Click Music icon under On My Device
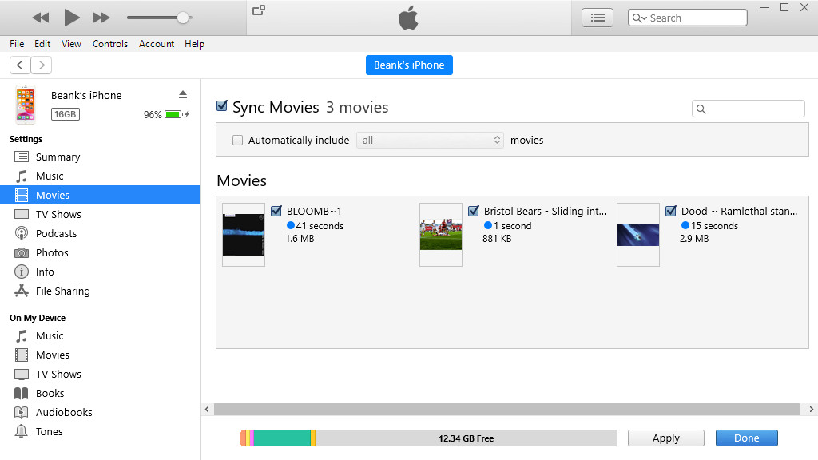Screen dimensions: 818x460 22,335
